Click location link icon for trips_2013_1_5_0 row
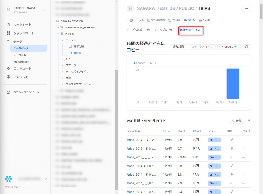The width and height of the screenshot is (263, 194). click(x=232, y=148)
